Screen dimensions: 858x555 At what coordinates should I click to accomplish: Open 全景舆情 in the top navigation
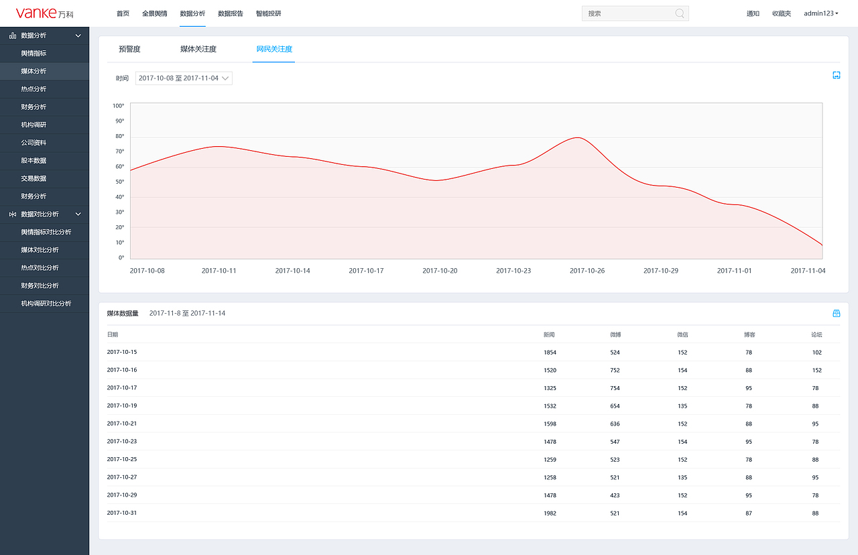tap(155, 13)
